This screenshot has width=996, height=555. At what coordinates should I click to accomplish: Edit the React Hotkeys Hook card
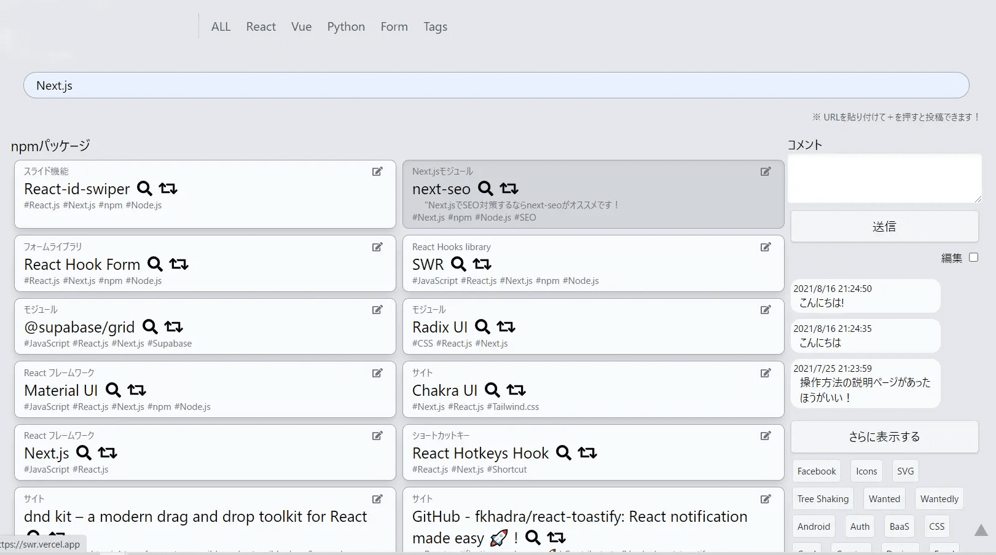pos(766,436)
